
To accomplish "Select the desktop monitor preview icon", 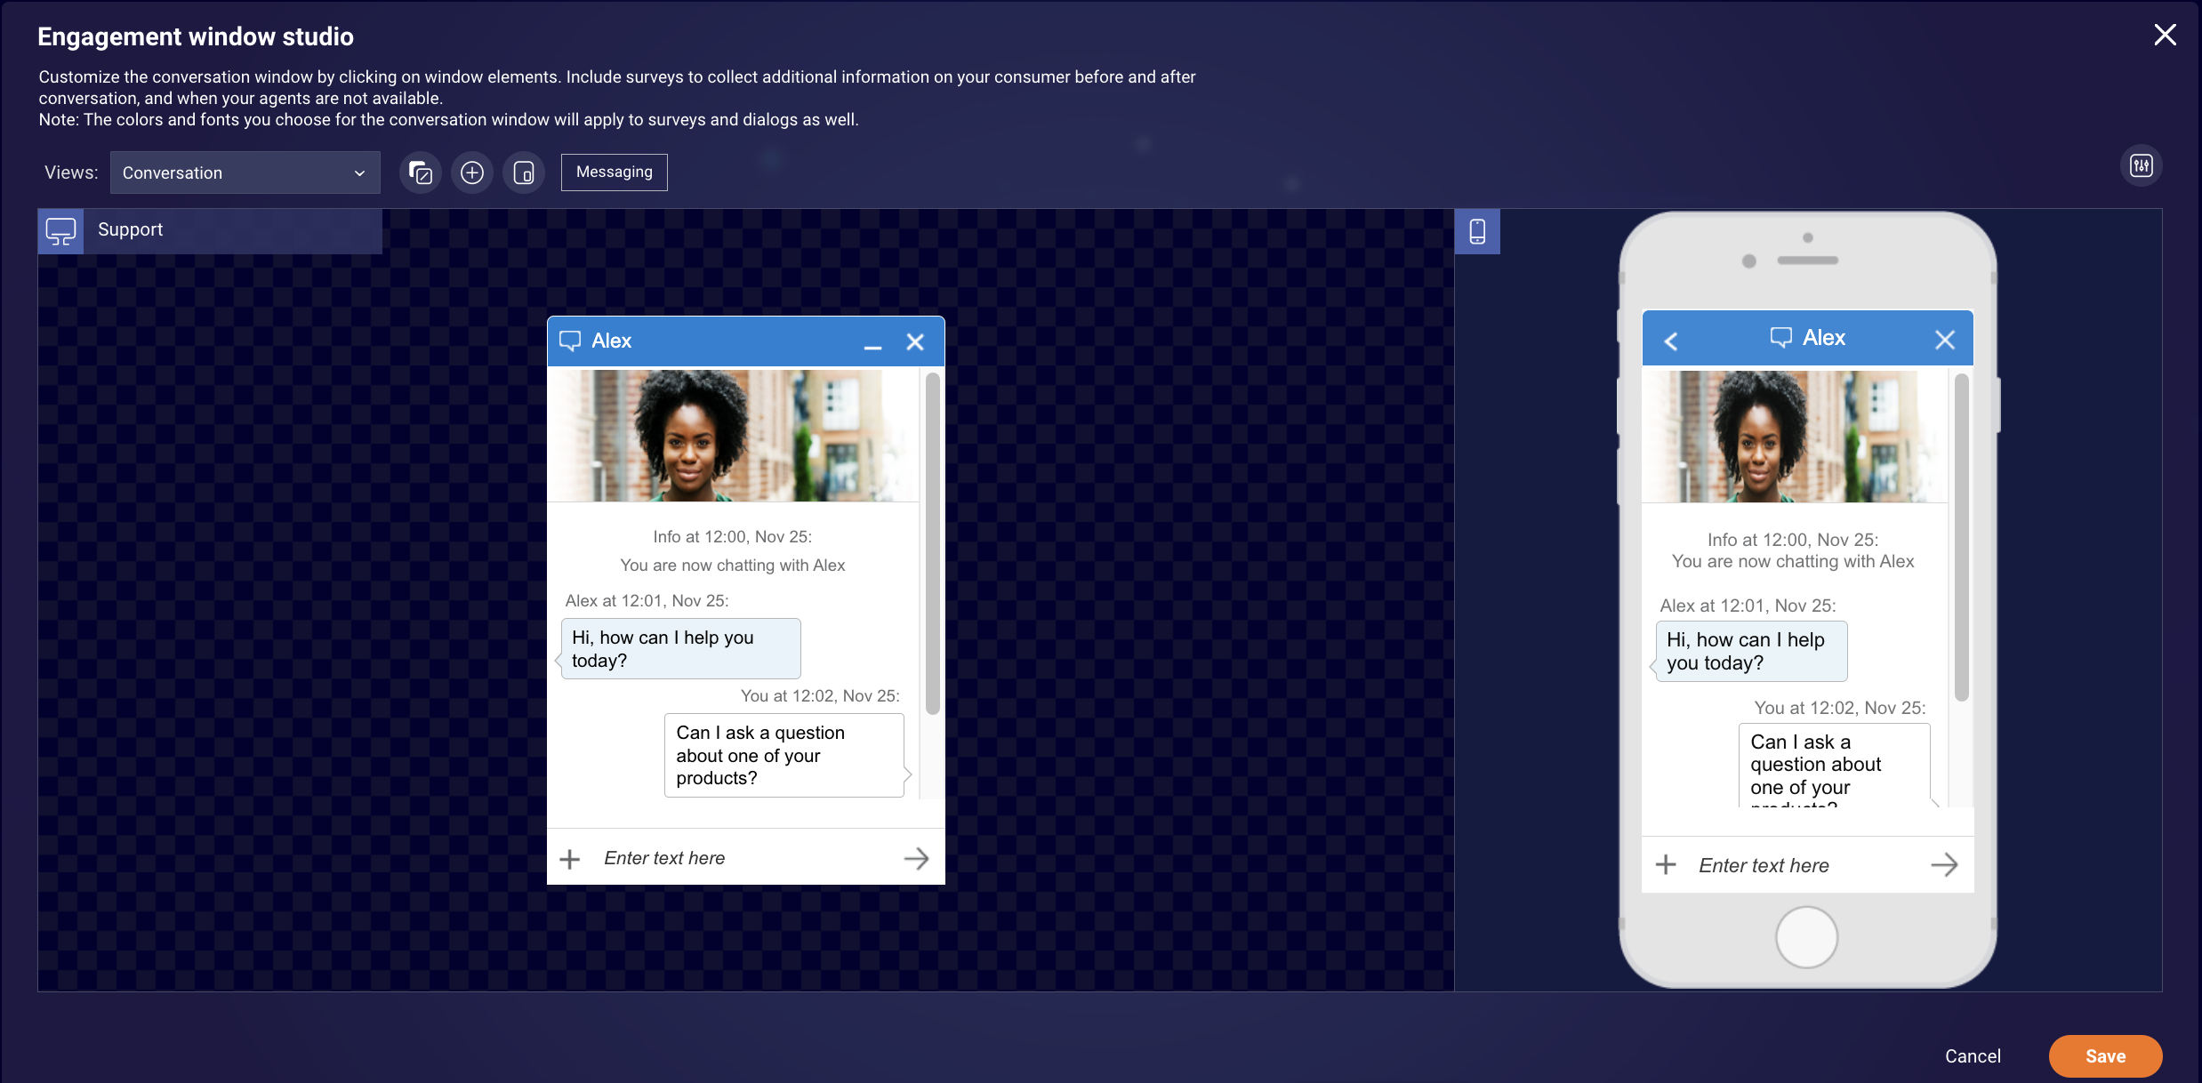I will pos(60,231).
